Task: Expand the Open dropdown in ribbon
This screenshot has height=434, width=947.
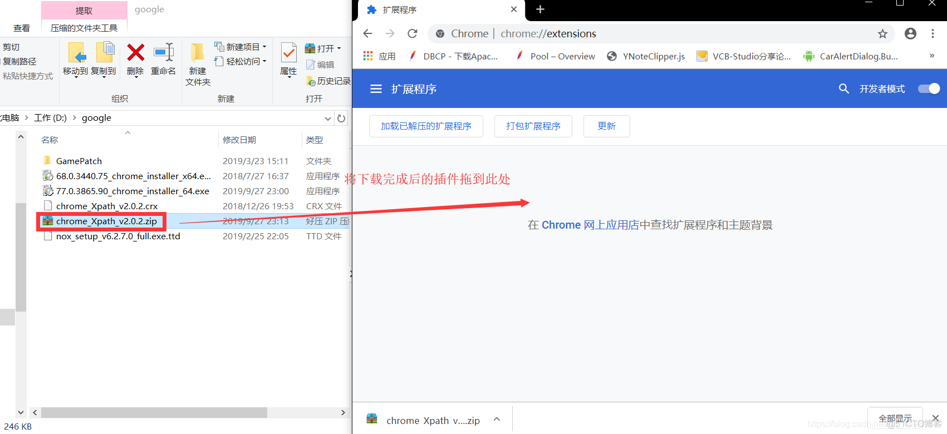Action: click(338, 48)
